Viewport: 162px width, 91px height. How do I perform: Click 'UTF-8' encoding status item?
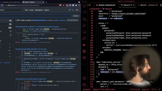click(x=154, y=89)
